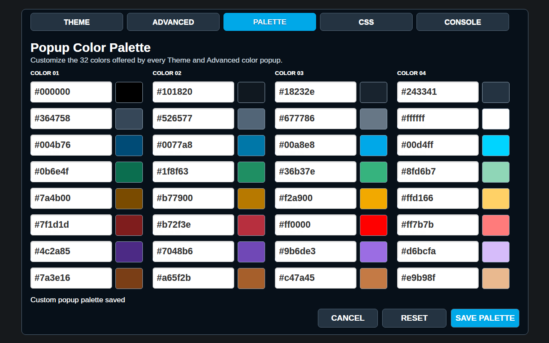Click the white #ffffff color swatch
The width and height of the screenshot is (549, 343).
click(x=496, y=119)
